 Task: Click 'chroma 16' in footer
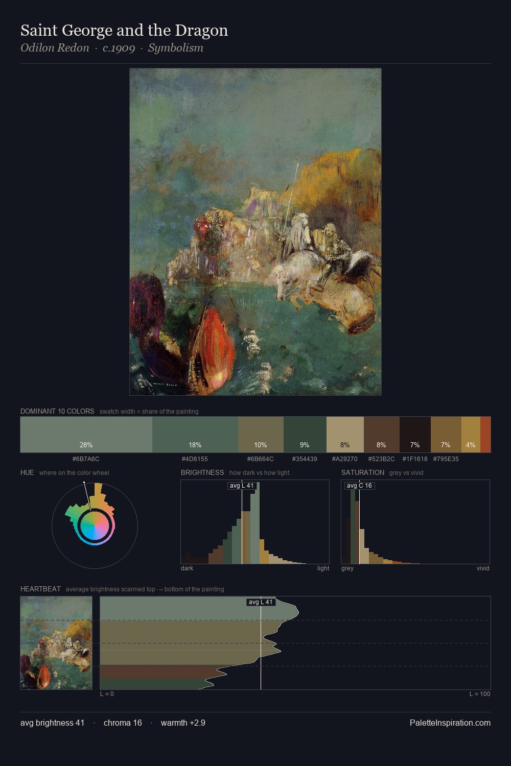[x=123, y=723]
